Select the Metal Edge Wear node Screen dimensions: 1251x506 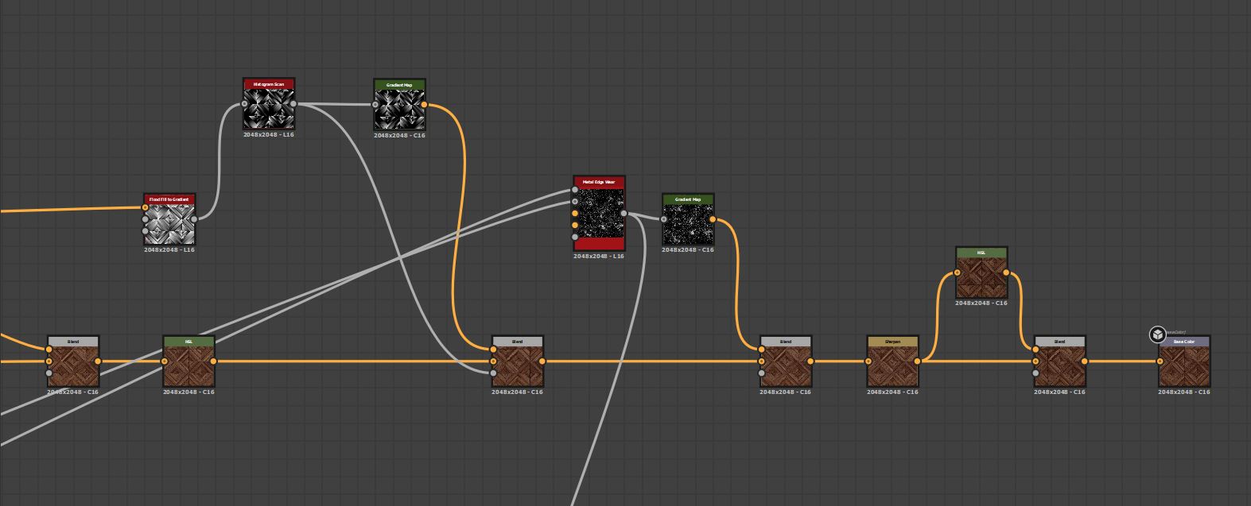coord(600,213)
